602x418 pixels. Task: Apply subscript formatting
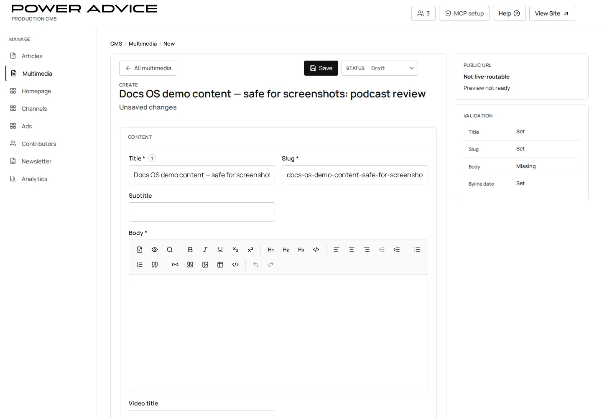(x=235, y=250)
